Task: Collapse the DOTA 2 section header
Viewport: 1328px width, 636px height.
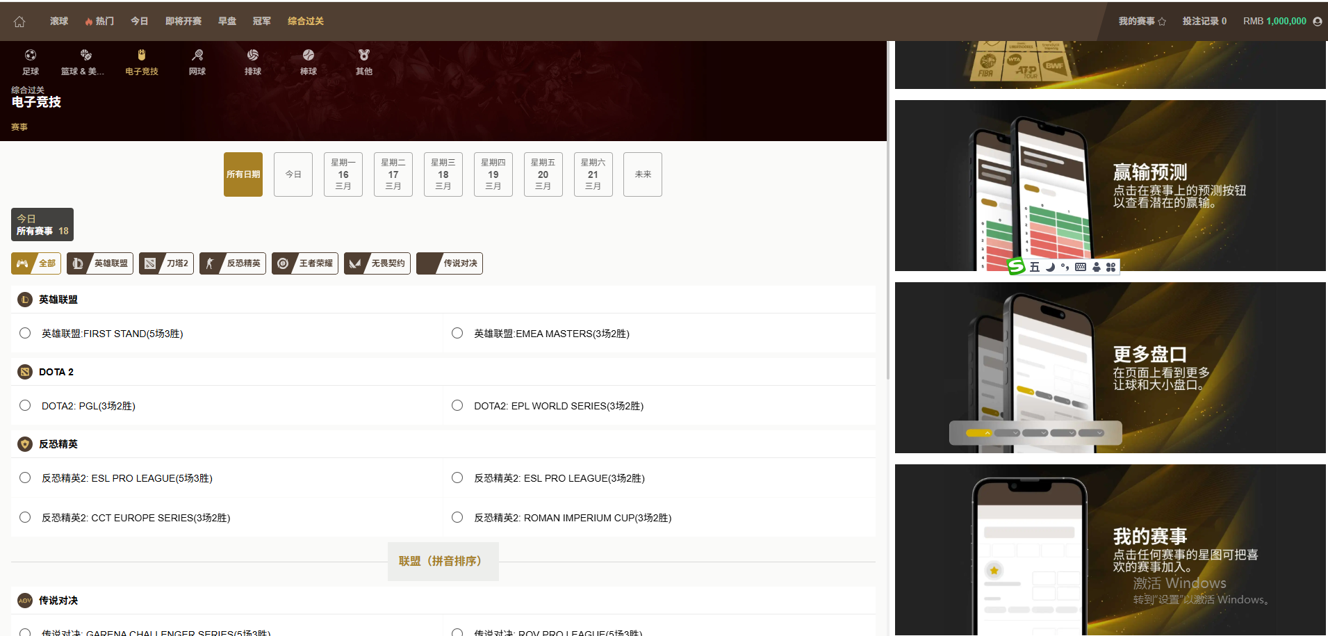Action: (x=56, y=372)
